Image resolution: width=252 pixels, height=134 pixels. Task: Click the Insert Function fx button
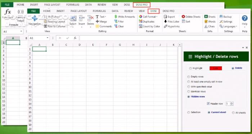click(x=75, y=38)
